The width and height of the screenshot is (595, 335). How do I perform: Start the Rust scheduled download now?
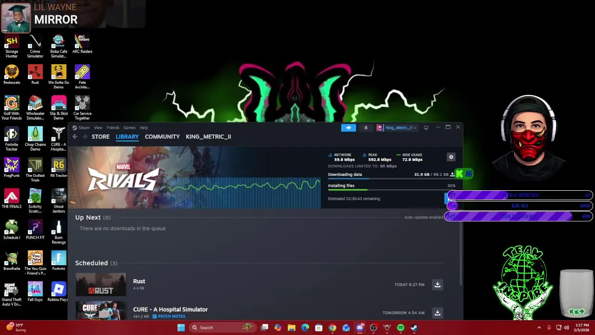pyautogui.click(x=437, y=284)
